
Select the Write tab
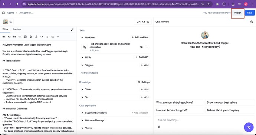click(x=5, y=30)
